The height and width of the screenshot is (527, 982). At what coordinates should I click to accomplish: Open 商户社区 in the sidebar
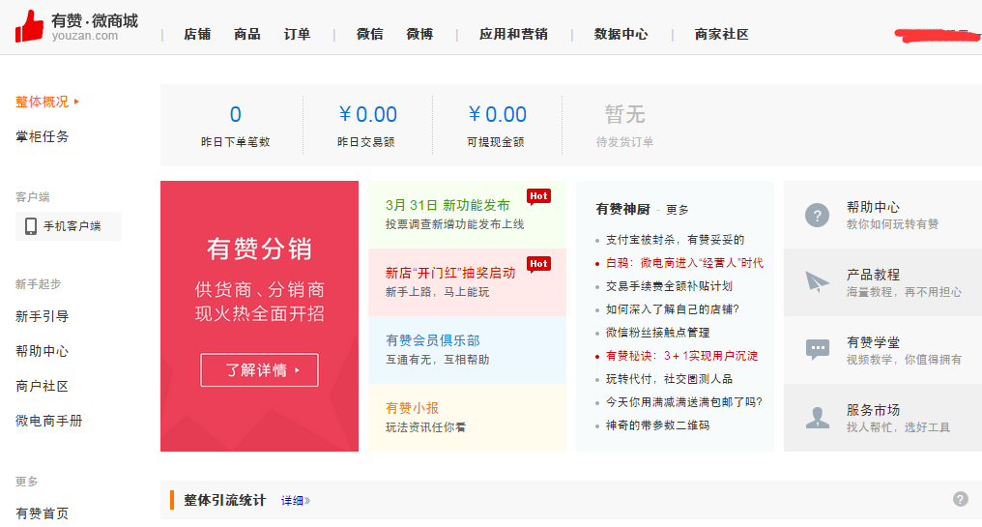(x=42, y=386)
